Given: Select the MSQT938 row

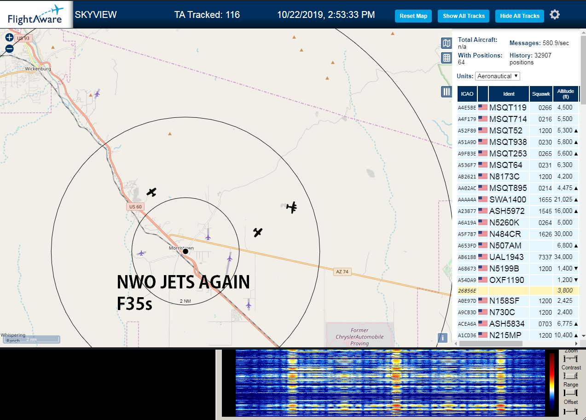Looking at the screenshot, I should (518, 142).
